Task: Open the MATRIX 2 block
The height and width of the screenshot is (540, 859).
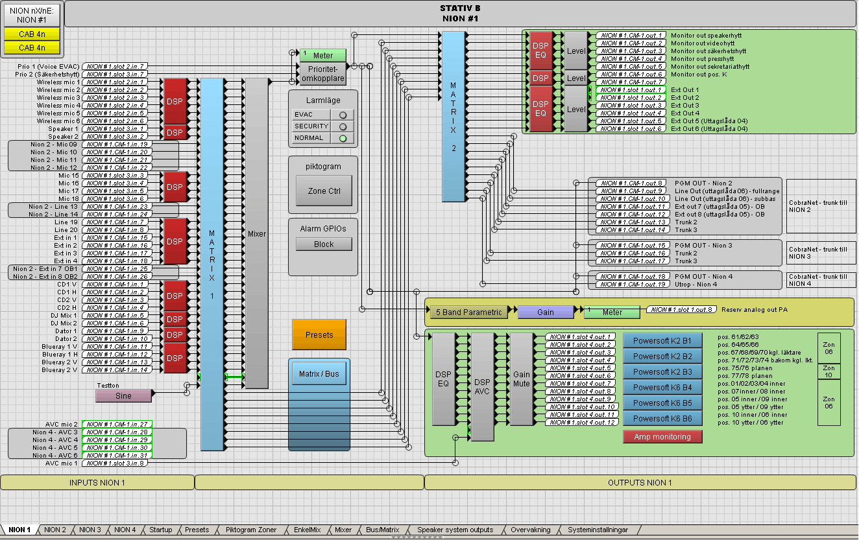Action: click(x=454, y=117)
